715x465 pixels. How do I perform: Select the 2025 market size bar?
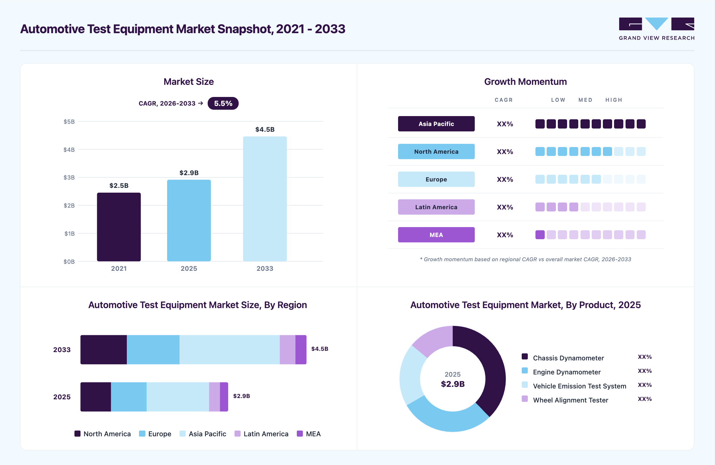pos(189,220)
